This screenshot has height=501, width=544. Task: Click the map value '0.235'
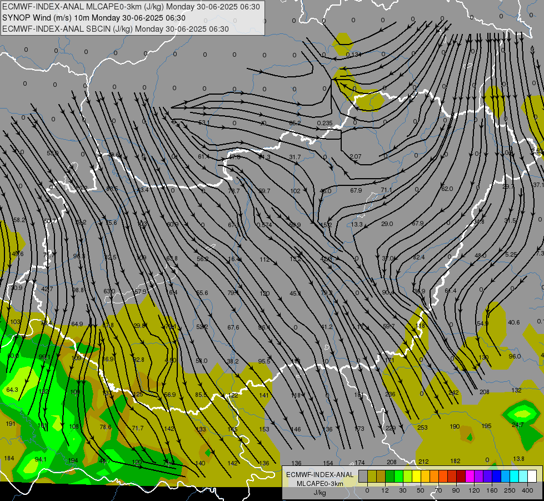tap(325, 123)
